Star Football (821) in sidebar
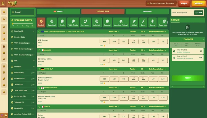 pyautogui.click(x=32, y=73)
